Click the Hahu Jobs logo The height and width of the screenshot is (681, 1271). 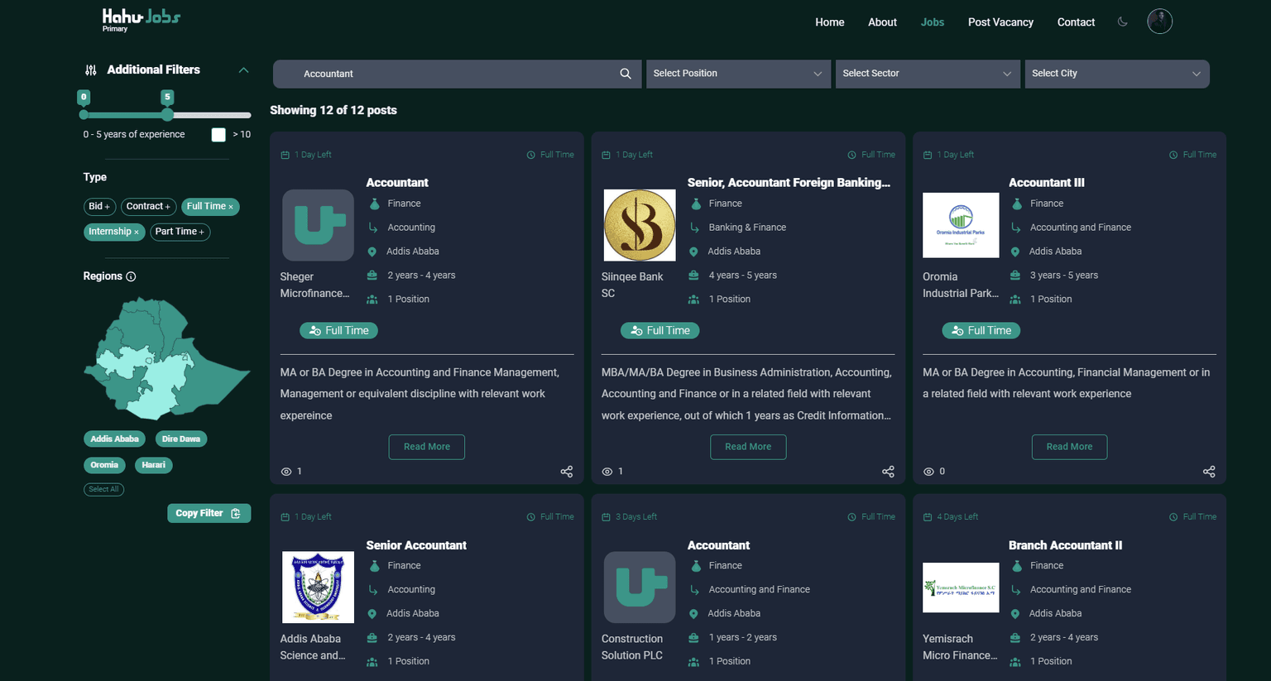[141, 19]
